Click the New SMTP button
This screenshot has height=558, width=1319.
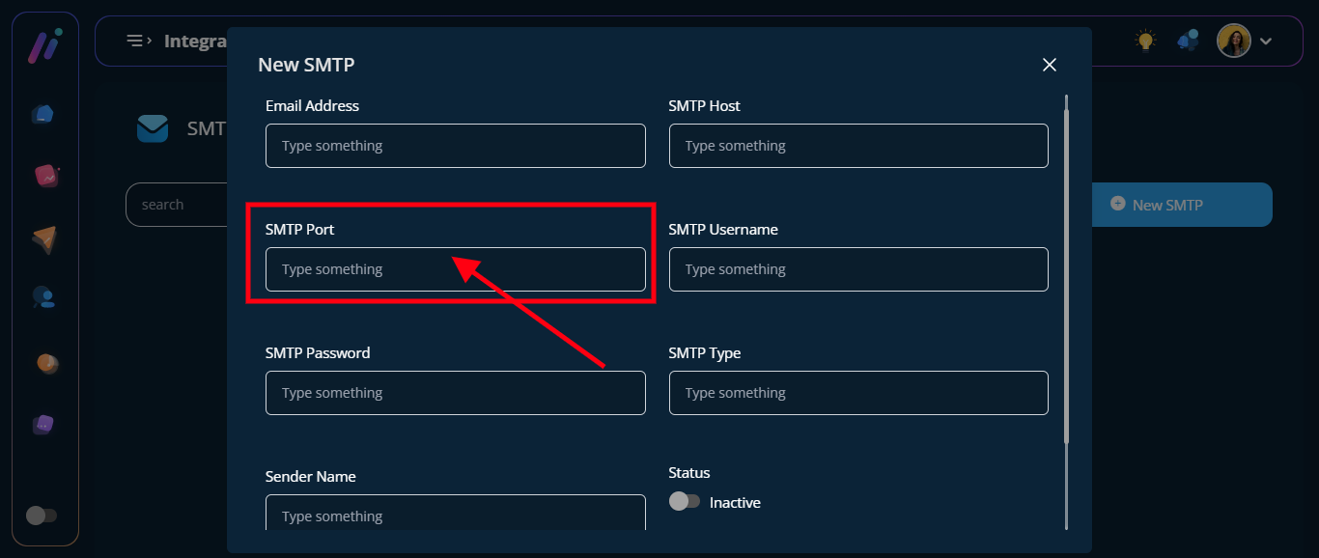1181,205
